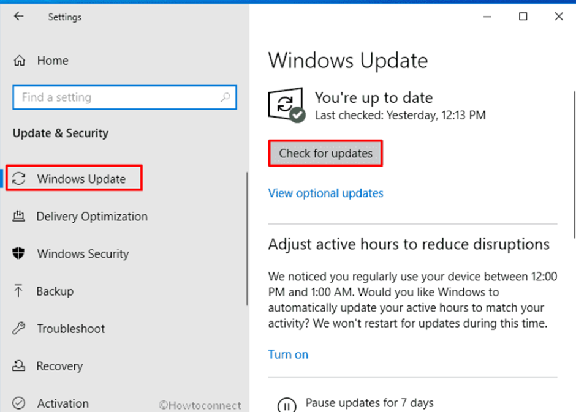Open the Delivery Optimization section

(92, 216)
